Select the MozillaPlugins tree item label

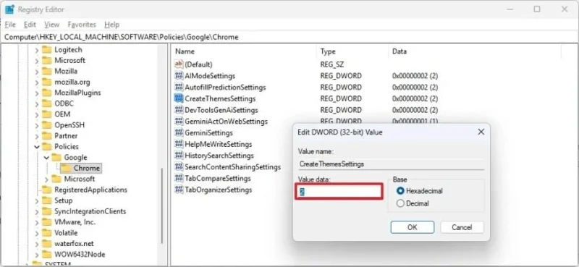(x=77, y=93)
